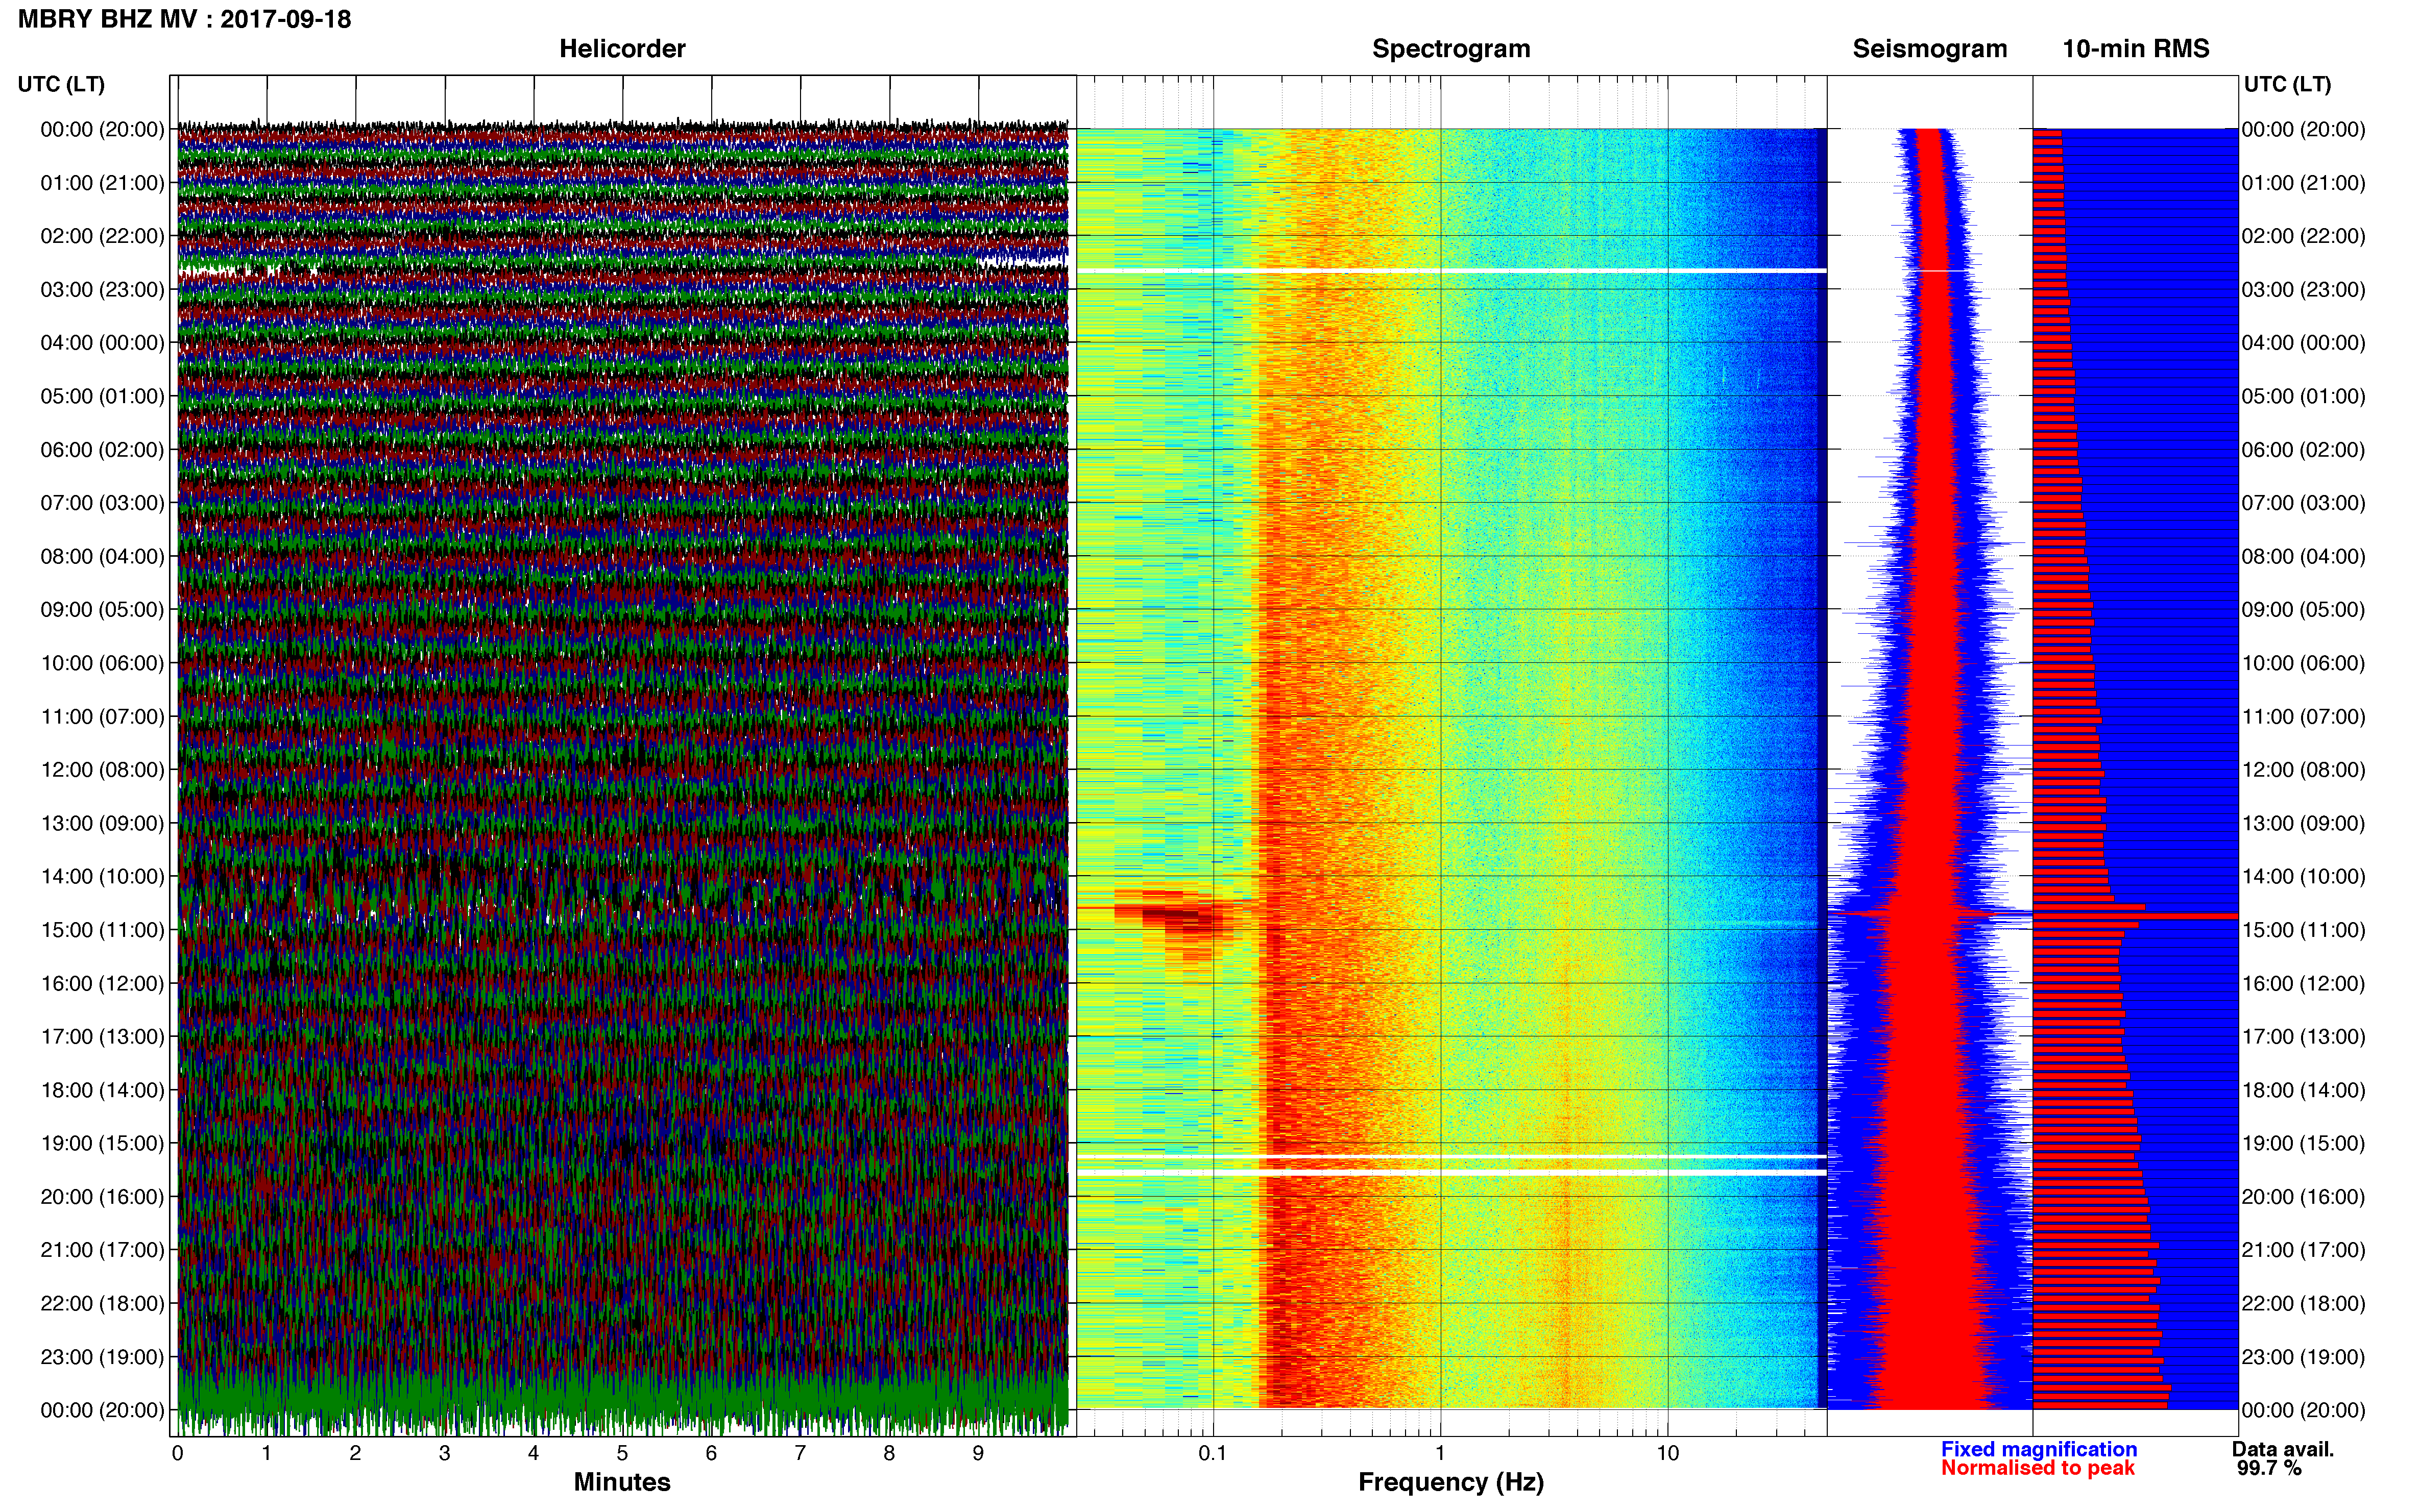Click the upper white data gap line in spectrogram near 19:15

coord(1450,1157)
